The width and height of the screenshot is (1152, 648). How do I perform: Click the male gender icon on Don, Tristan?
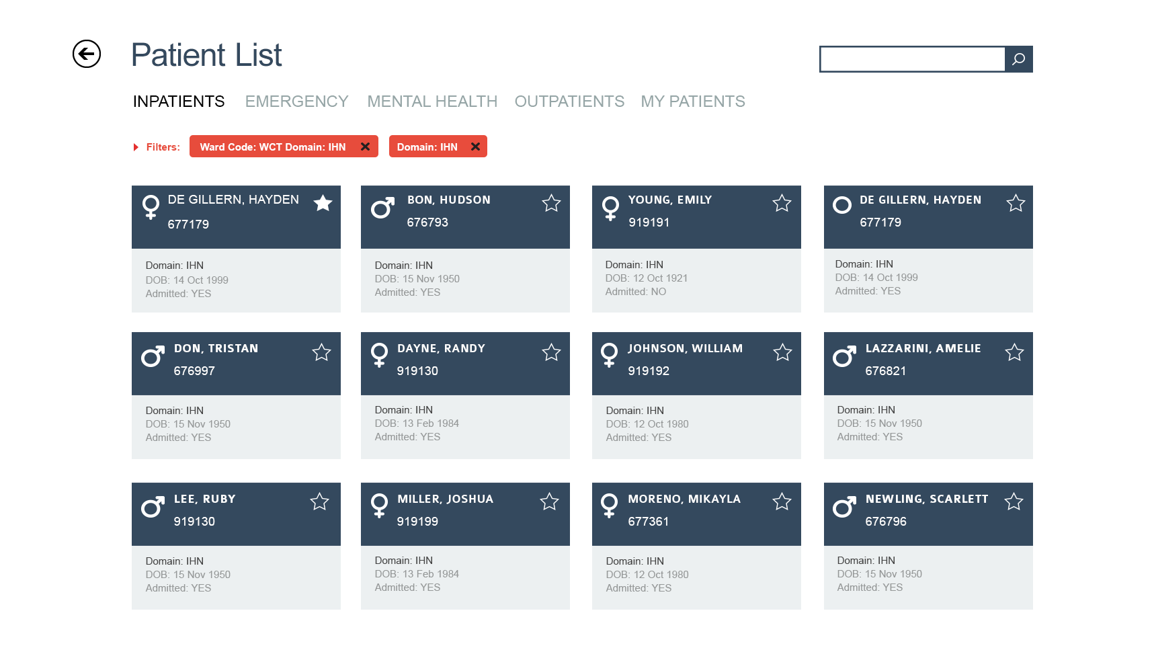click(153, 356)
